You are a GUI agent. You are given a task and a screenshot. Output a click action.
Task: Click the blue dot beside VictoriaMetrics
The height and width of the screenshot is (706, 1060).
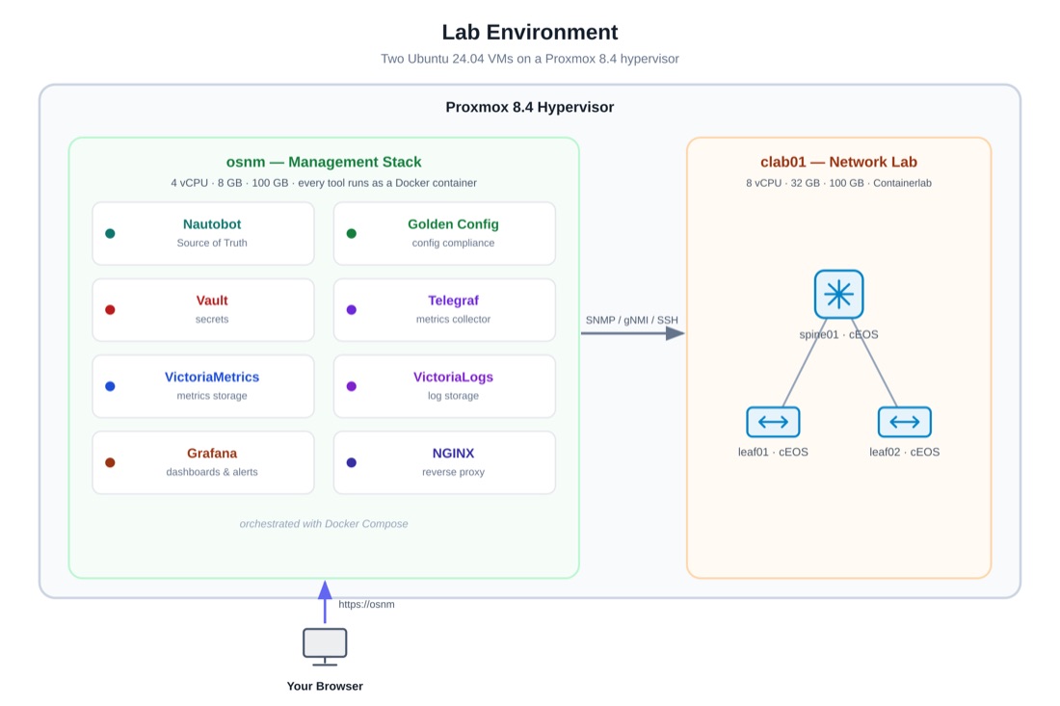[x=110, y=386]
